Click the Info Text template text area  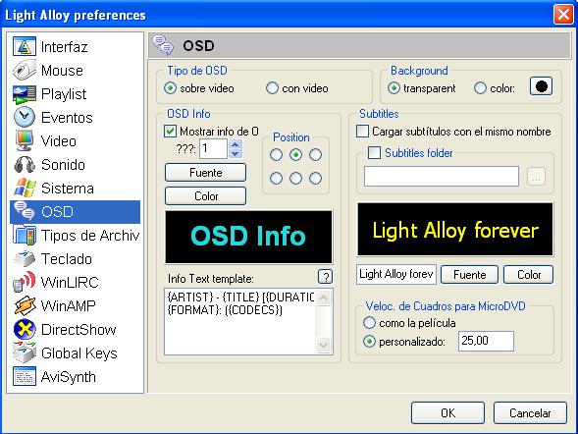tap(240, 322)
